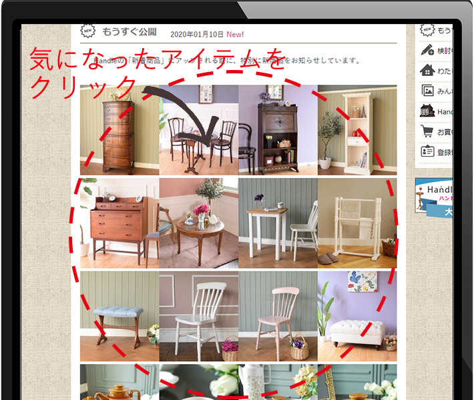Select the blue cushioned stool photo
Viewport: 474px width, 400px height.
click(120, 316)
